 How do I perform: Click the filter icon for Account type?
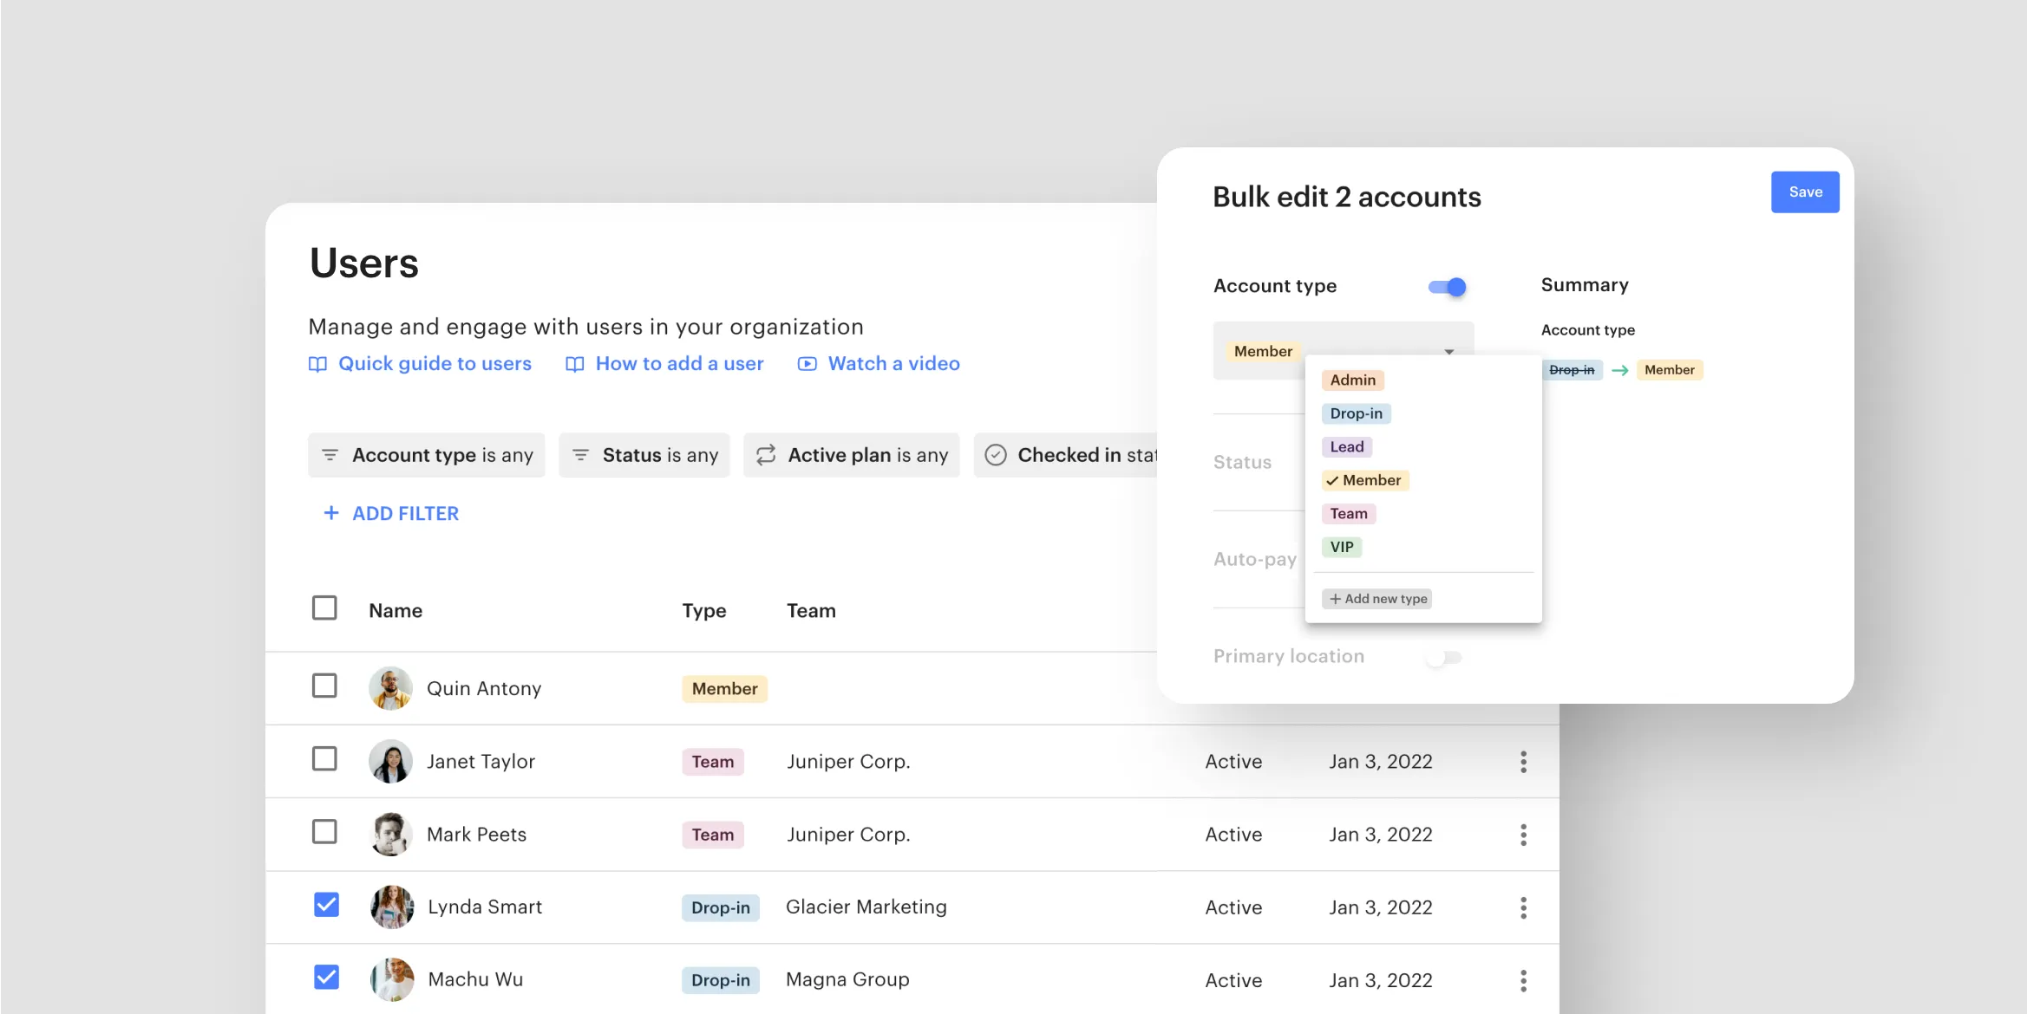[331, 452]
